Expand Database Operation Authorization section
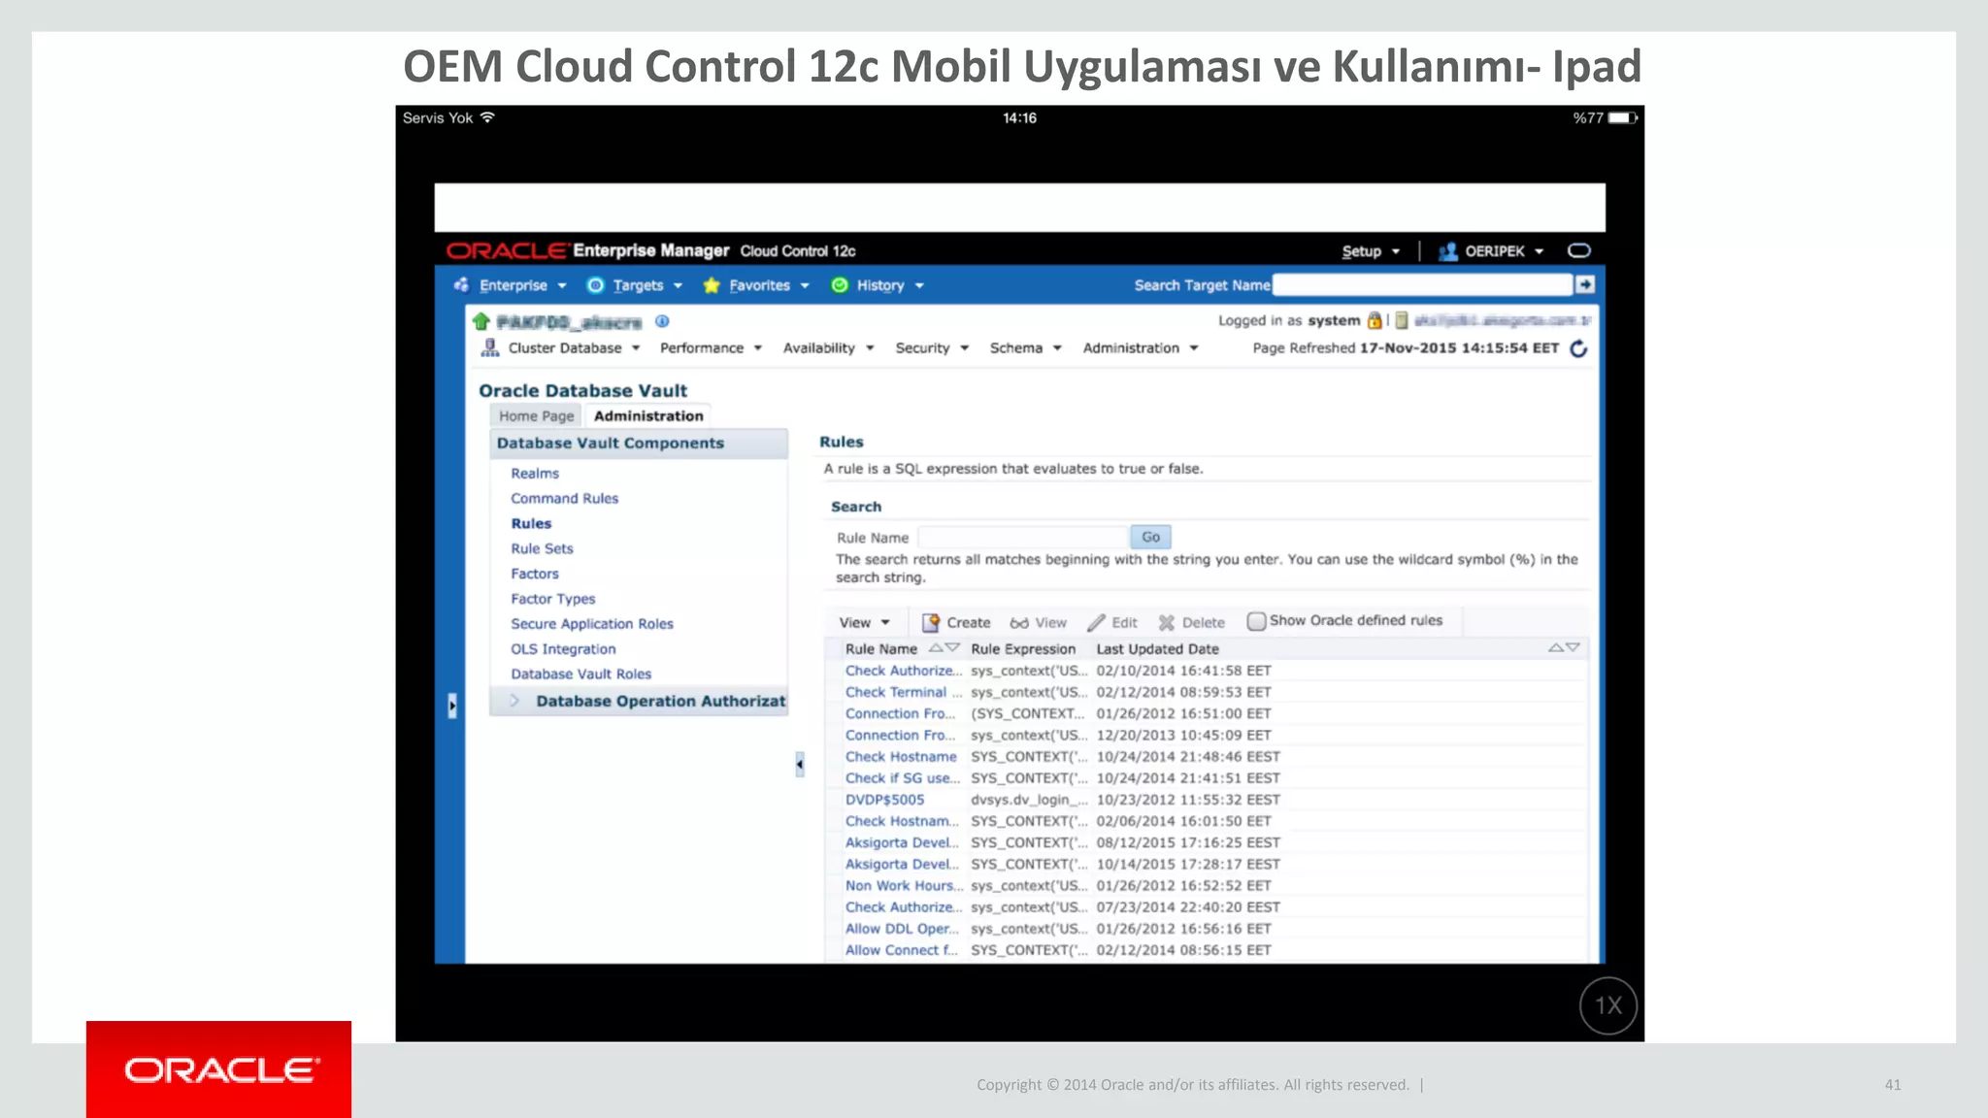This screenshot has height=1118, width=1988. pyautogui.click(x=515, y=701)
